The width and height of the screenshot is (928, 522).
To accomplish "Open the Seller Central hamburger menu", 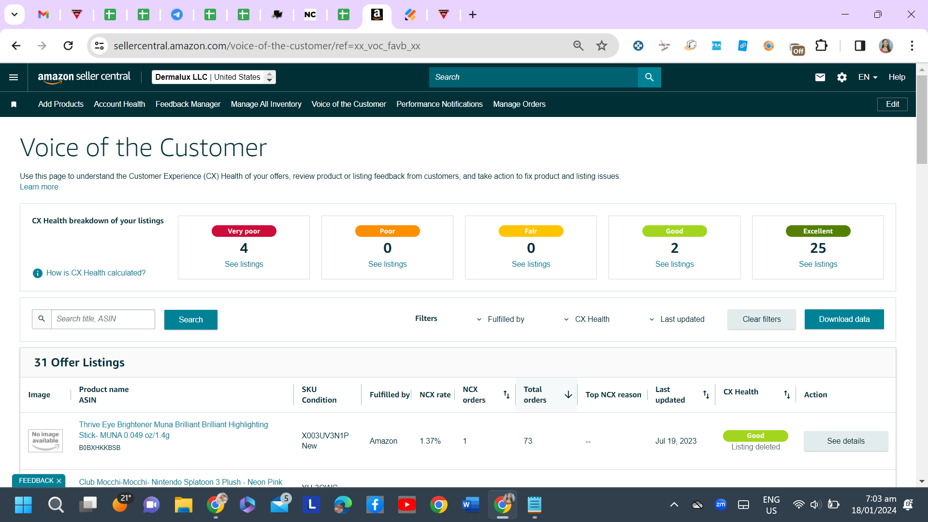I will [x=14, y=77].
